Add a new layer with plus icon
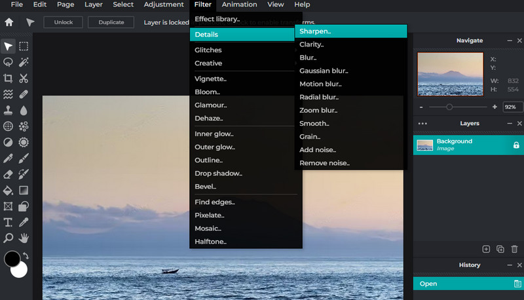 [486, 249]
